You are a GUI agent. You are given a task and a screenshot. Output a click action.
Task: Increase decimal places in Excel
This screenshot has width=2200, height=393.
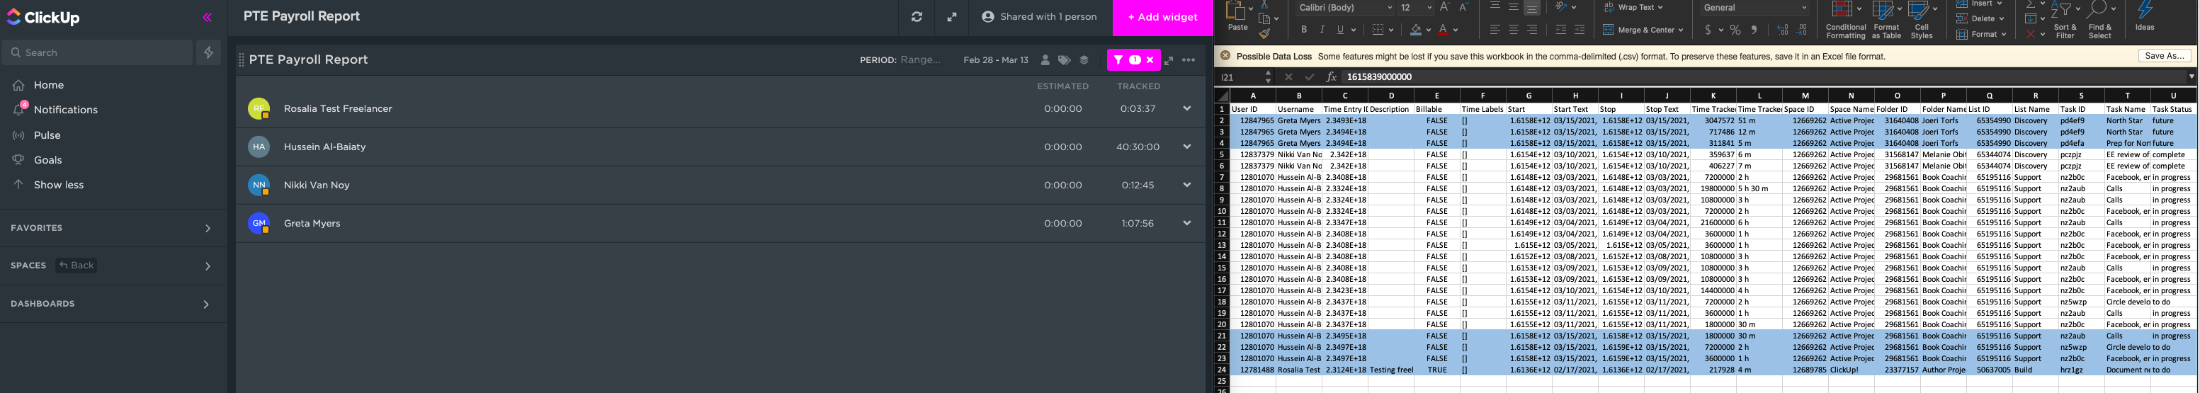tap(1782, 30)
